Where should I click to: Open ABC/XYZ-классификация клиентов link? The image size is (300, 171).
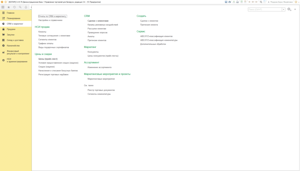click(x=156, y=36)
